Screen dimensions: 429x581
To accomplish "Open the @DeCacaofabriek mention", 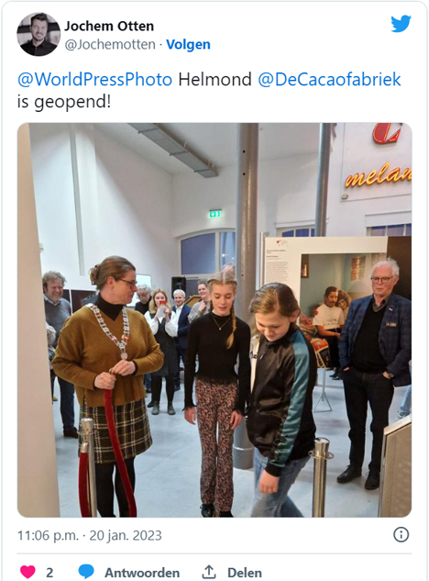I will [329, 79].
